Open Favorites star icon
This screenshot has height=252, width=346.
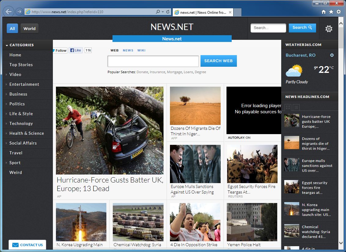click(x=331, y=12)
